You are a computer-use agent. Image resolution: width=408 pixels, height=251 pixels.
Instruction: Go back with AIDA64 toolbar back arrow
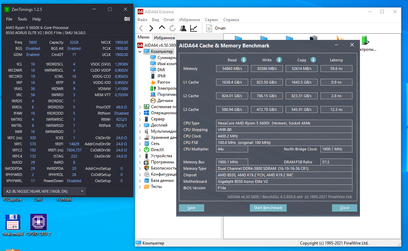[x=141, y=28]
